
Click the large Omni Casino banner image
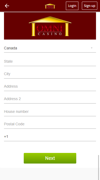tap(50, 26)
